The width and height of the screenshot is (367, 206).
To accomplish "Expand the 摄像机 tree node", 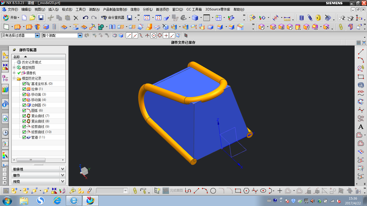I will (14, 73).
